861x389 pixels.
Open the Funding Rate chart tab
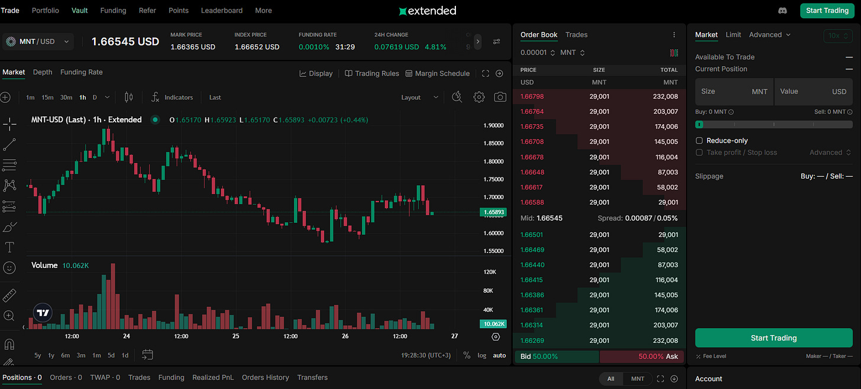point(82,72)
